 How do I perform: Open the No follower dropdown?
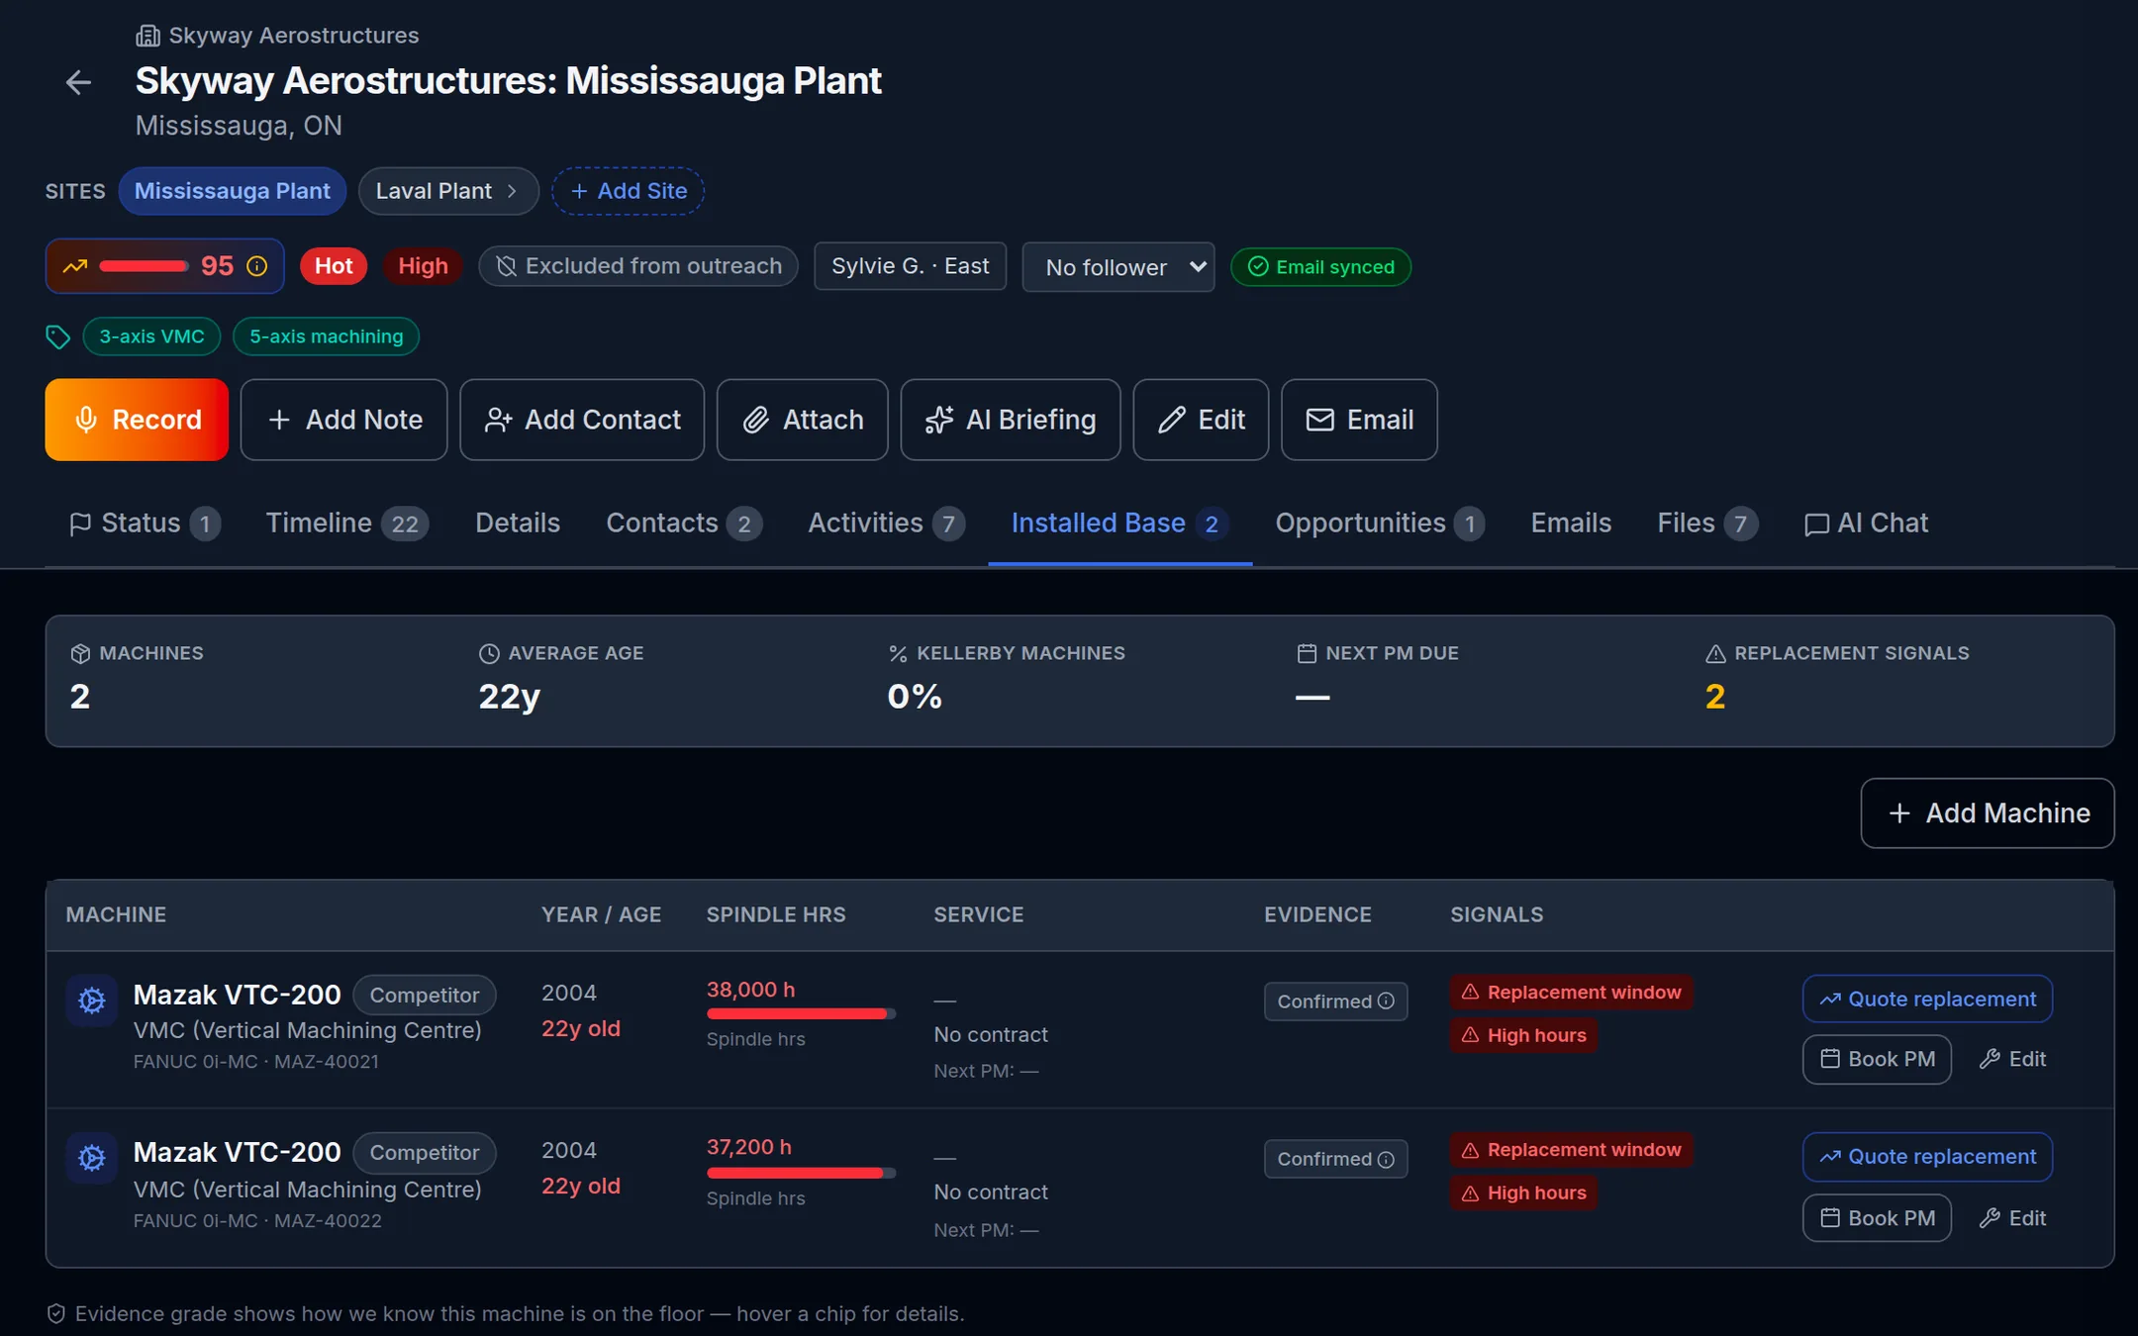tap(1118, 267)
